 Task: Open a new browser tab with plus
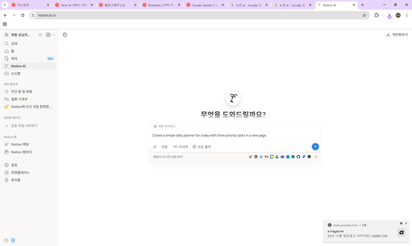coord(362,5)
